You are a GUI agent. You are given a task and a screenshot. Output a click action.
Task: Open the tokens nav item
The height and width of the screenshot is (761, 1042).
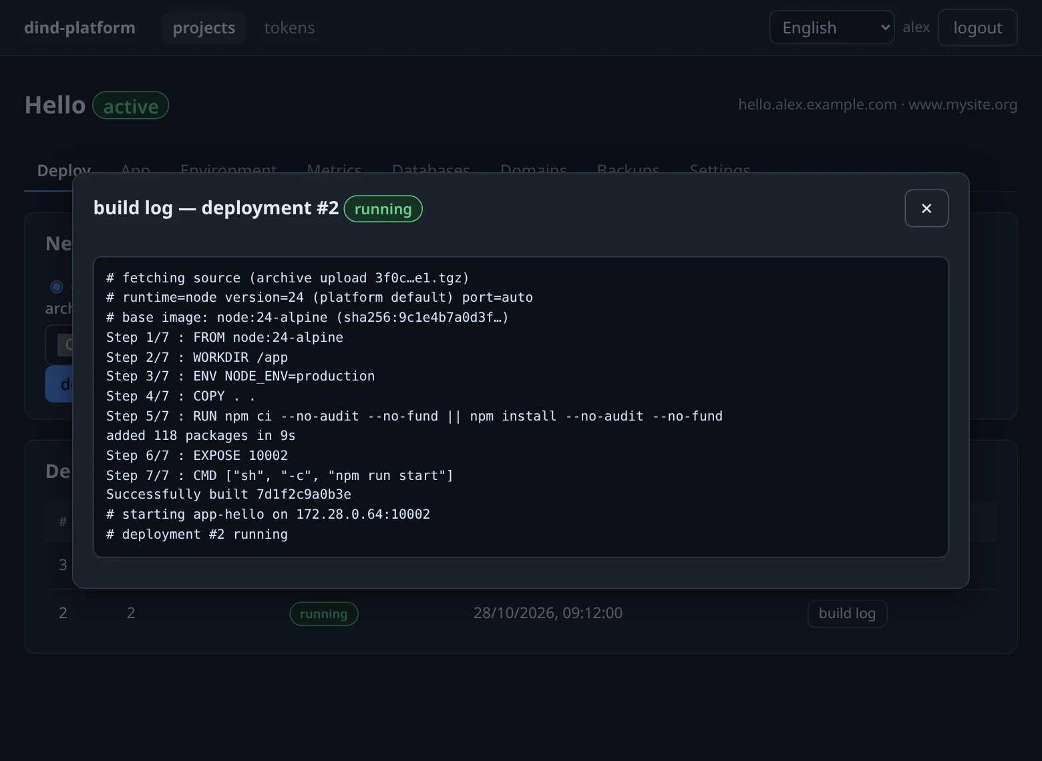(289, 27)
